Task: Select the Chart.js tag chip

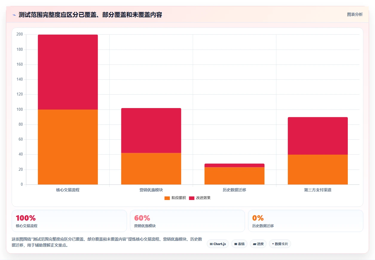Action: [218, 244]
